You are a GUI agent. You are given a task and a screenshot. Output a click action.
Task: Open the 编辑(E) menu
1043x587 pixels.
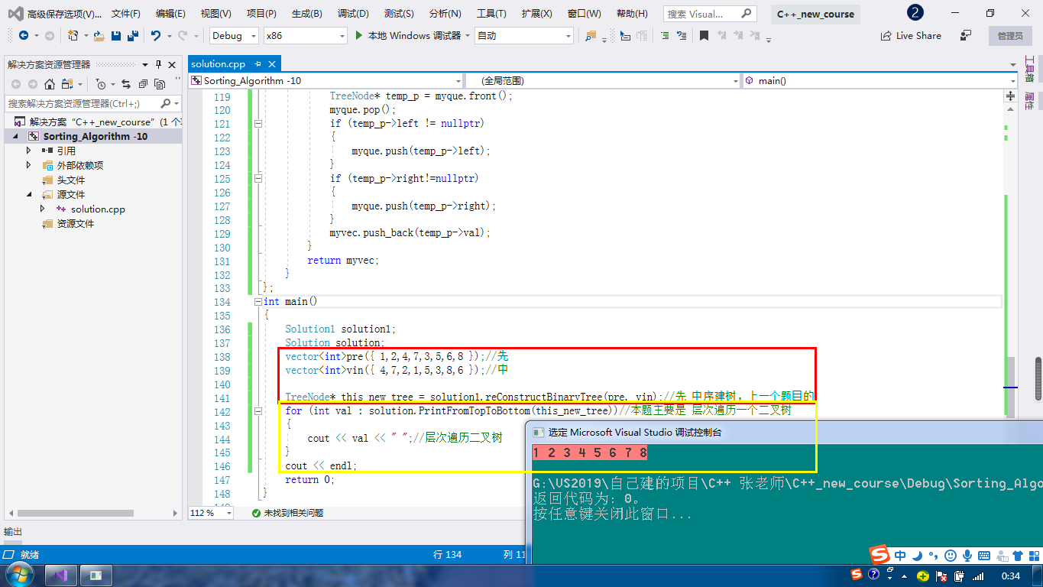(170, 14)
